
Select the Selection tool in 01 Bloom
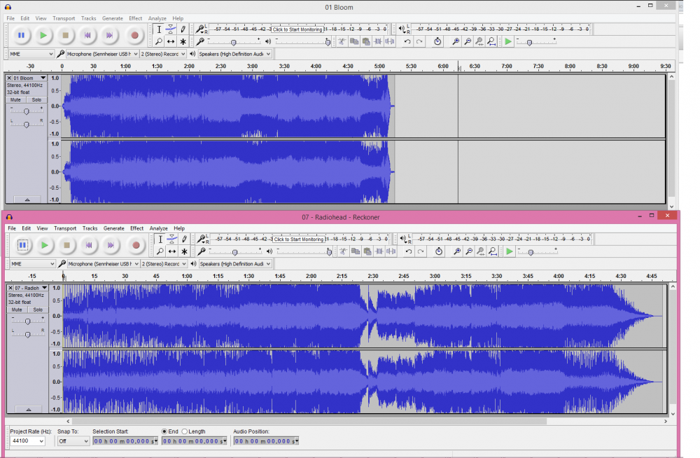[159, 29]
